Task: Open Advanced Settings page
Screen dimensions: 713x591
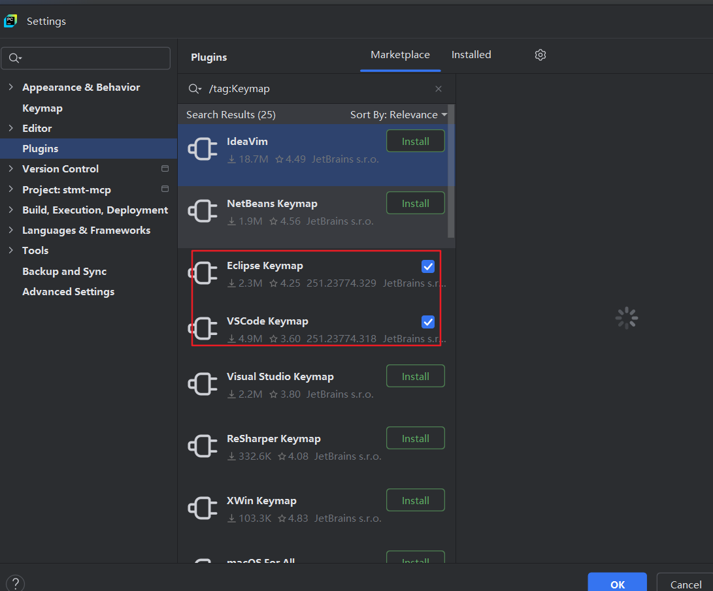Action: tap(68, 292)
